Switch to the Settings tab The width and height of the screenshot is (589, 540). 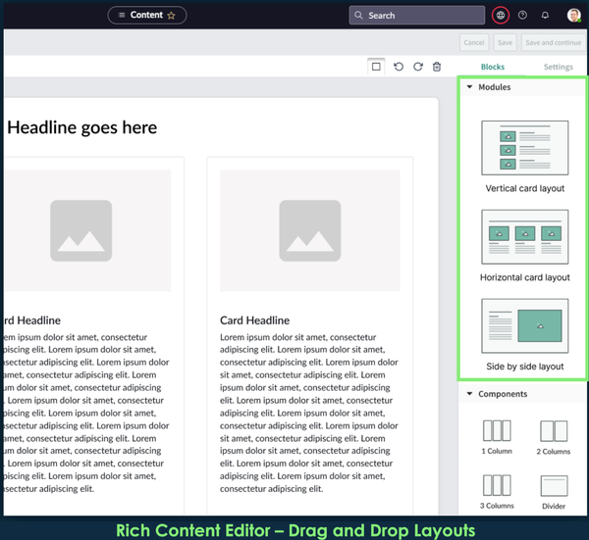[559, 67]
